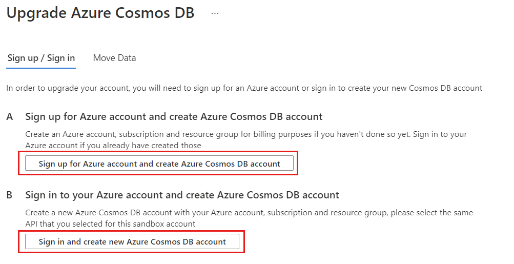Click the option A heading about signing up
This screenshot has width=514, height=264.
tap(174, 116)
